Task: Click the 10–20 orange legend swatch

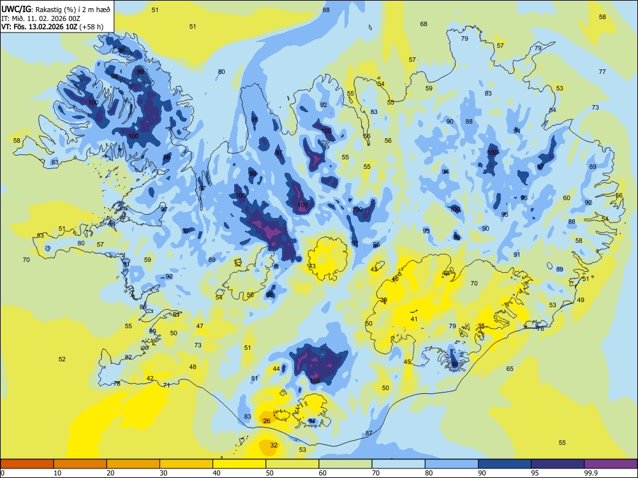Action: (x=80, y=464)
